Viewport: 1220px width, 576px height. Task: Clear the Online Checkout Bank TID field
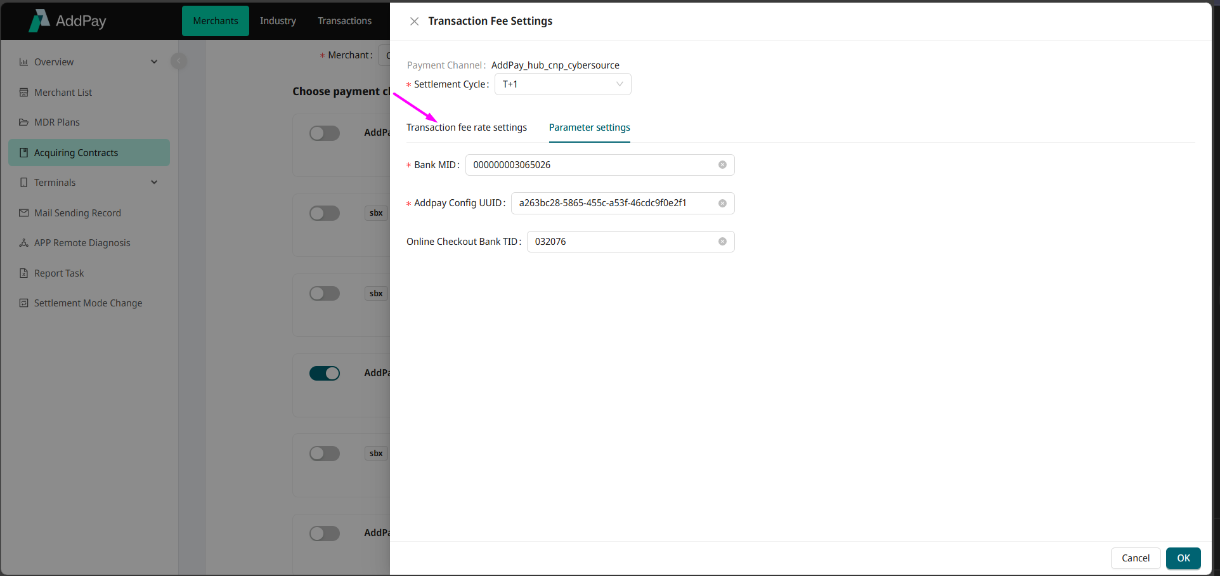click(x=722, y=242)
